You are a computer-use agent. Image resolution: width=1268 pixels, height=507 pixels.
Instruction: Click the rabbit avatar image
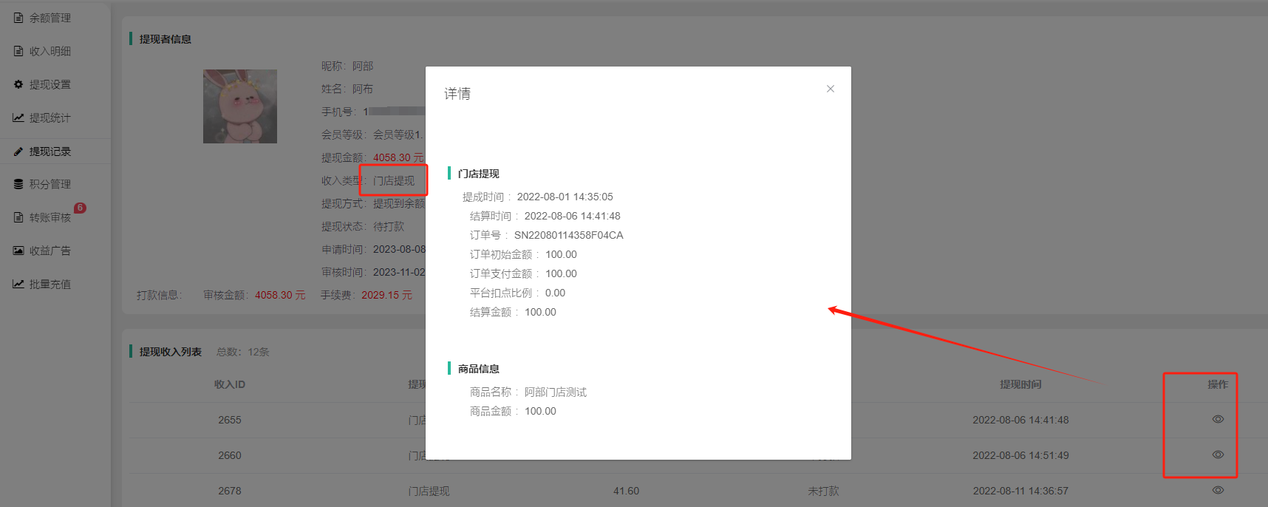pos(240,106)
